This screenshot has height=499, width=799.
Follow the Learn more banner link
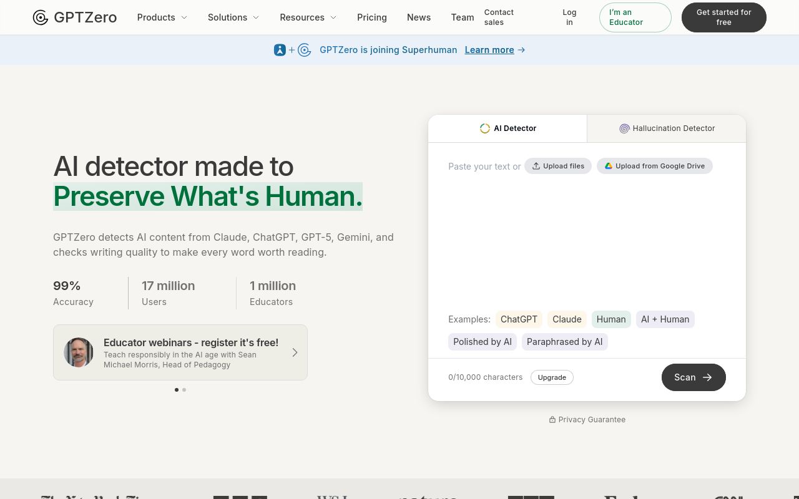click(x=495, y=50)
